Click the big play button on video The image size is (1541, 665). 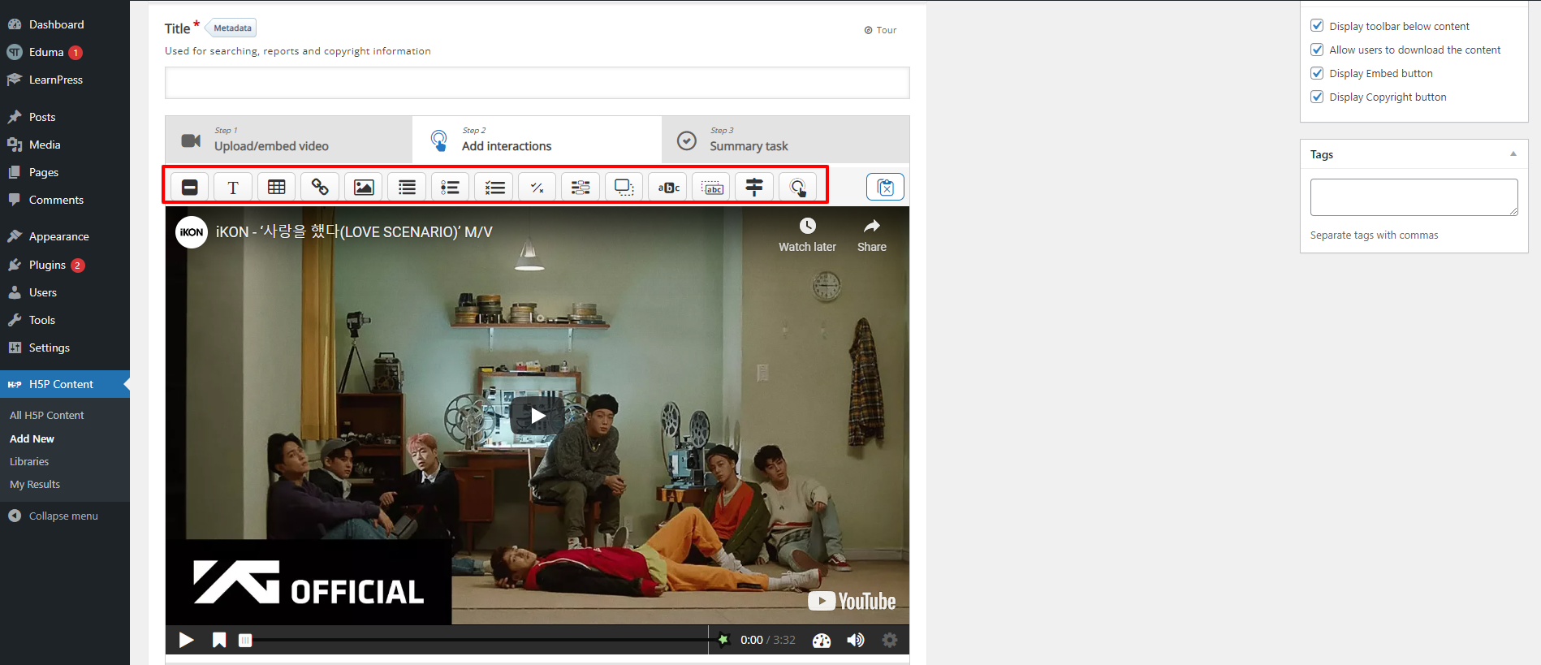tap(537, 416)
